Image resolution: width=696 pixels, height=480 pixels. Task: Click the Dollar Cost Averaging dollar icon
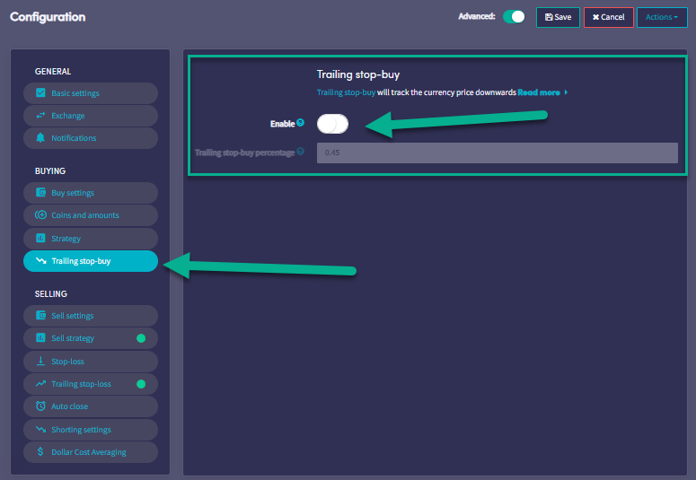(x=40, y=452)
